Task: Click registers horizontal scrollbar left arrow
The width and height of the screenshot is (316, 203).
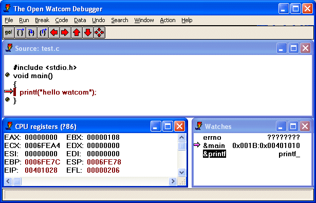Action: [8, 181]
